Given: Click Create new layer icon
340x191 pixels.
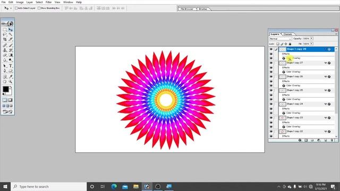Looking at the screenshot, I should 326,140.
